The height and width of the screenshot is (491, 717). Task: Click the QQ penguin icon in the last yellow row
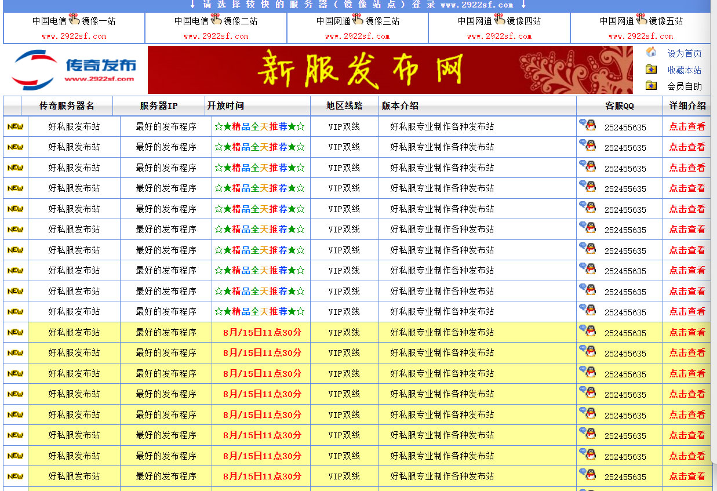pos(591,475)
